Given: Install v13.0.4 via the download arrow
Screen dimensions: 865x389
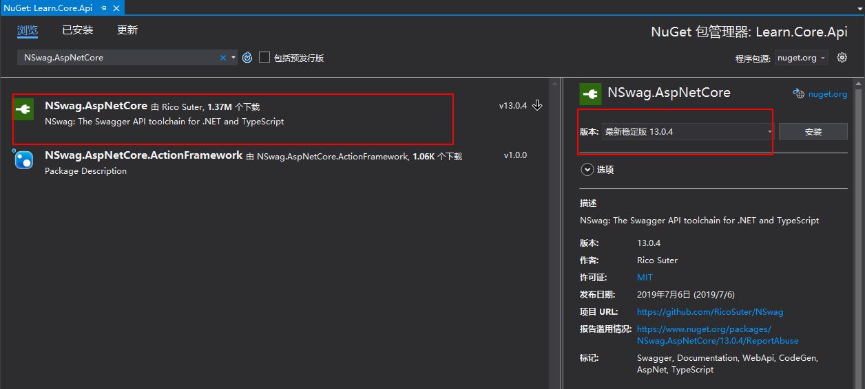Looking at the screenshot, I should tap(538, 105).
